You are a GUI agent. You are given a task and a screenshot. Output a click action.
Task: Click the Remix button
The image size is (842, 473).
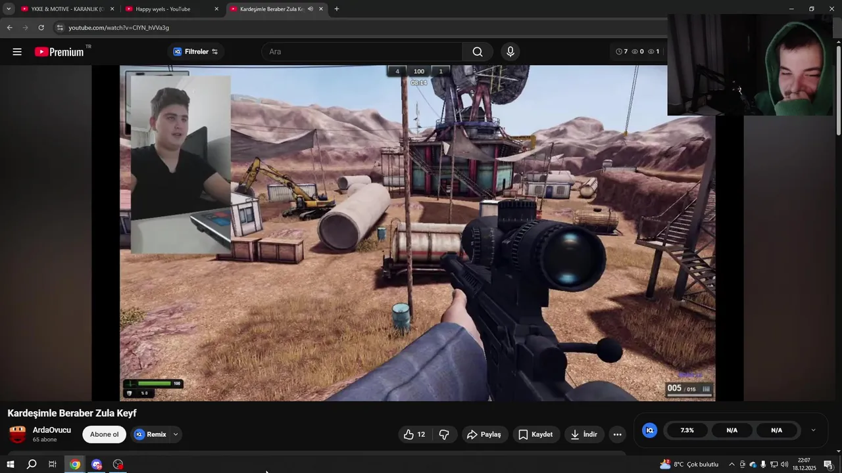pyautogui.click(x=151, y=434)
